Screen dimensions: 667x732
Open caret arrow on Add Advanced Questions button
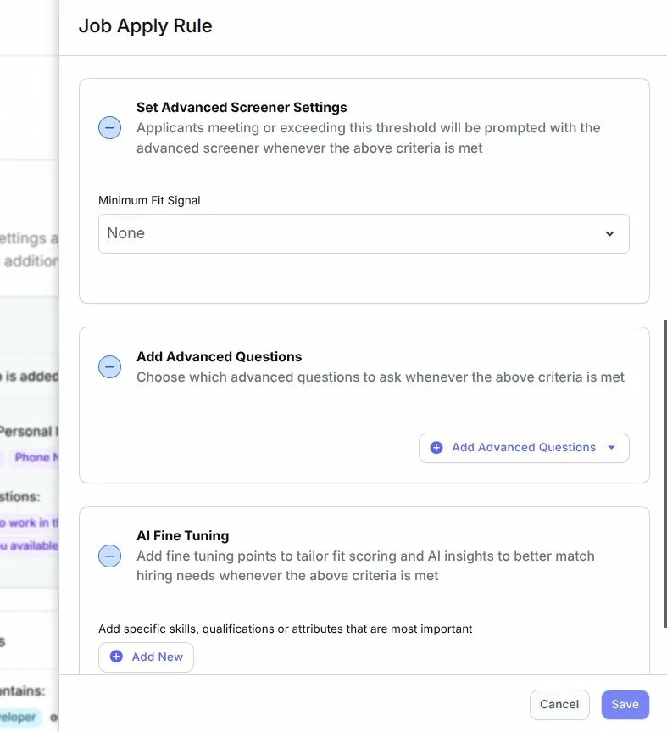[x=612, y=447]
